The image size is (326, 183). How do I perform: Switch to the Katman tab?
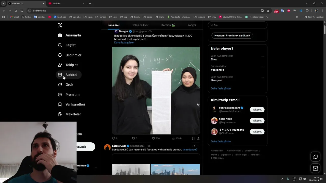pos(168,25)
